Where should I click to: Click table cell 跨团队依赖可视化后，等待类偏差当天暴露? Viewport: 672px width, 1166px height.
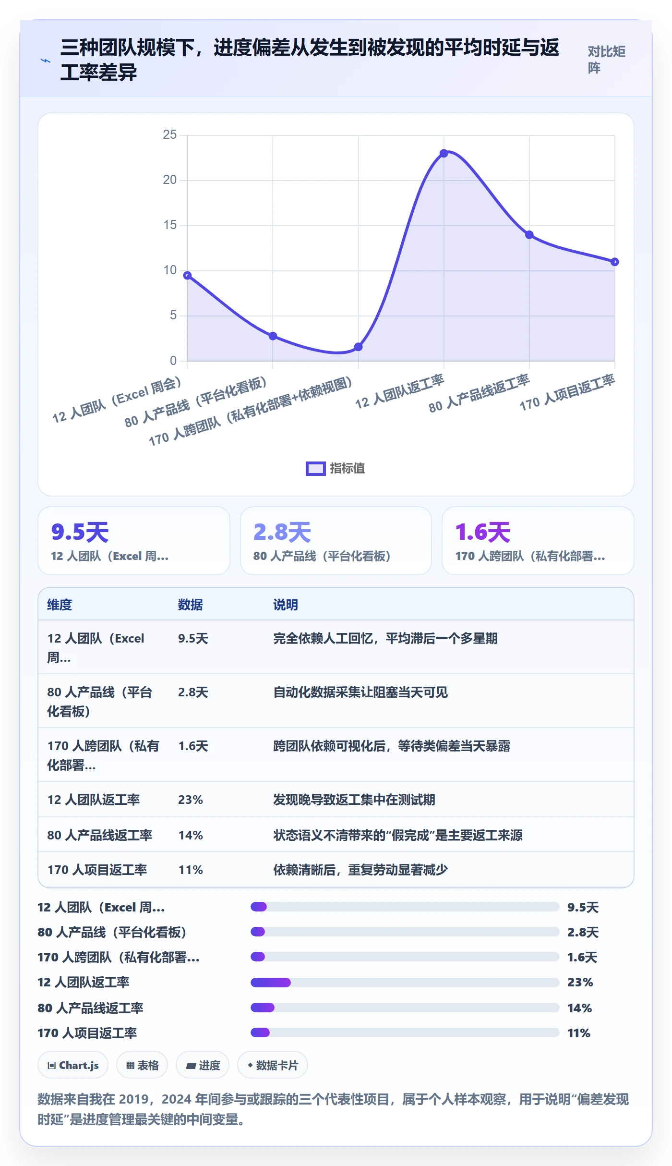392,746
